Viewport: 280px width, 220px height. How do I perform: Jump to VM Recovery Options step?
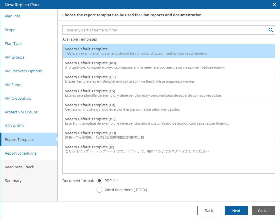point(23,71)
